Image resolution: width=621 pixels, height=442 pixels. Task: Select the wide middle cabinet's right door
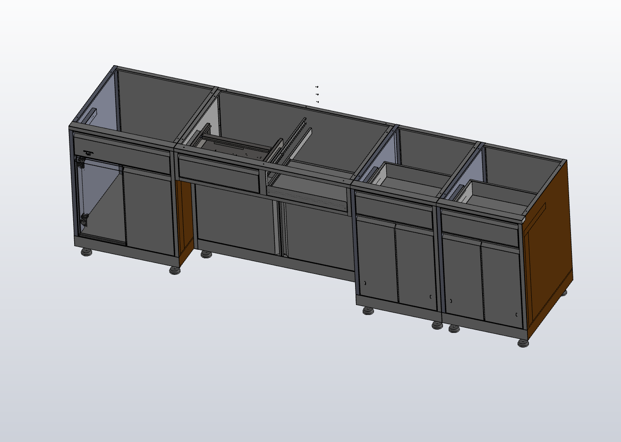click(320, 236)
